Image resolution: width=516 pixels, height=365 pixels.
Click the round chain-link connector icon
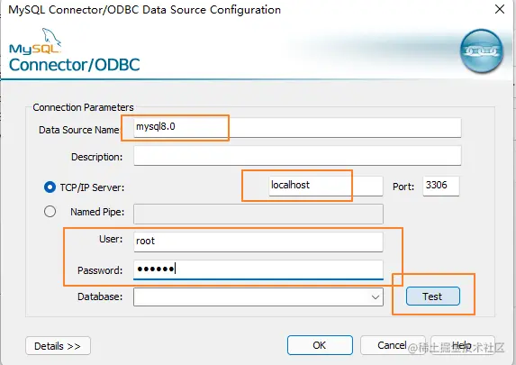[x=482, y=51]
